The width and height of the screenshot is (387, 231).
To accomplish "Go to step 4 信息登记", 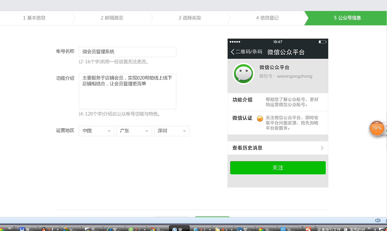I will coord(267,18).
